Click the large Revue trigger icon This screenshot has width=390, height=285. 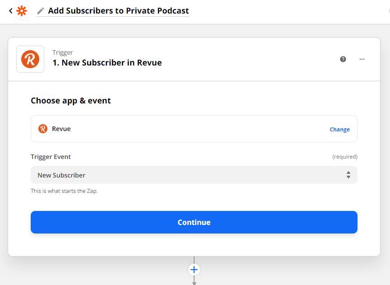[30, 59]
